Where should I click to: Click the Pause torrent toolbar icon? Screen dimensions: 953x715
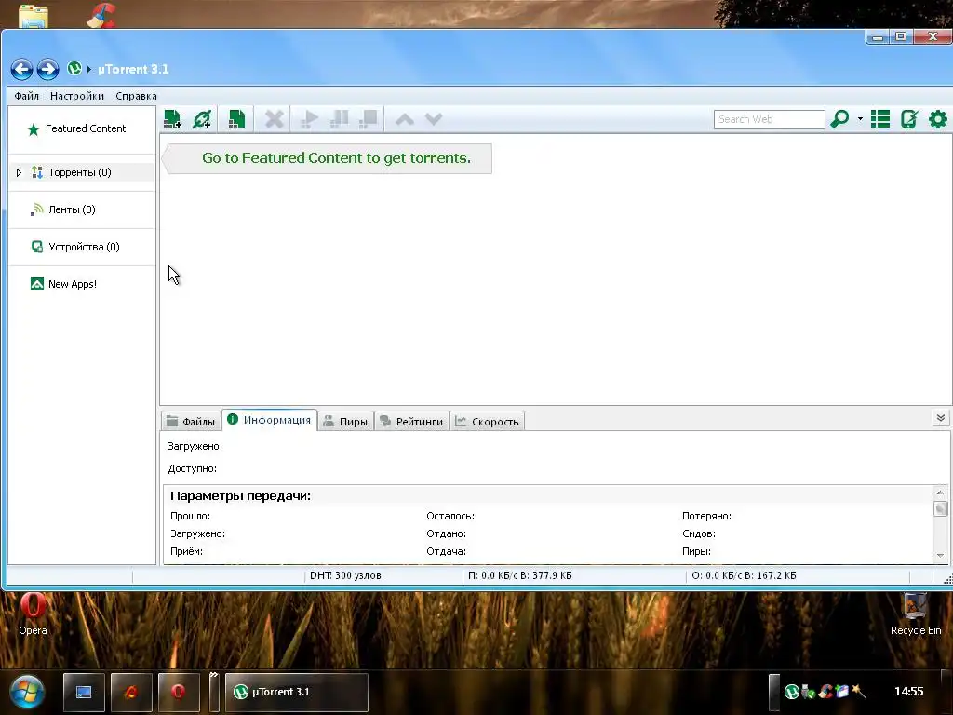(x=339, y=119)
